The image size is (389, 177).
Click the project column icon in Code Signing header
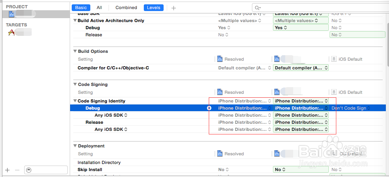pyautogui.click(x=277, y=92)
